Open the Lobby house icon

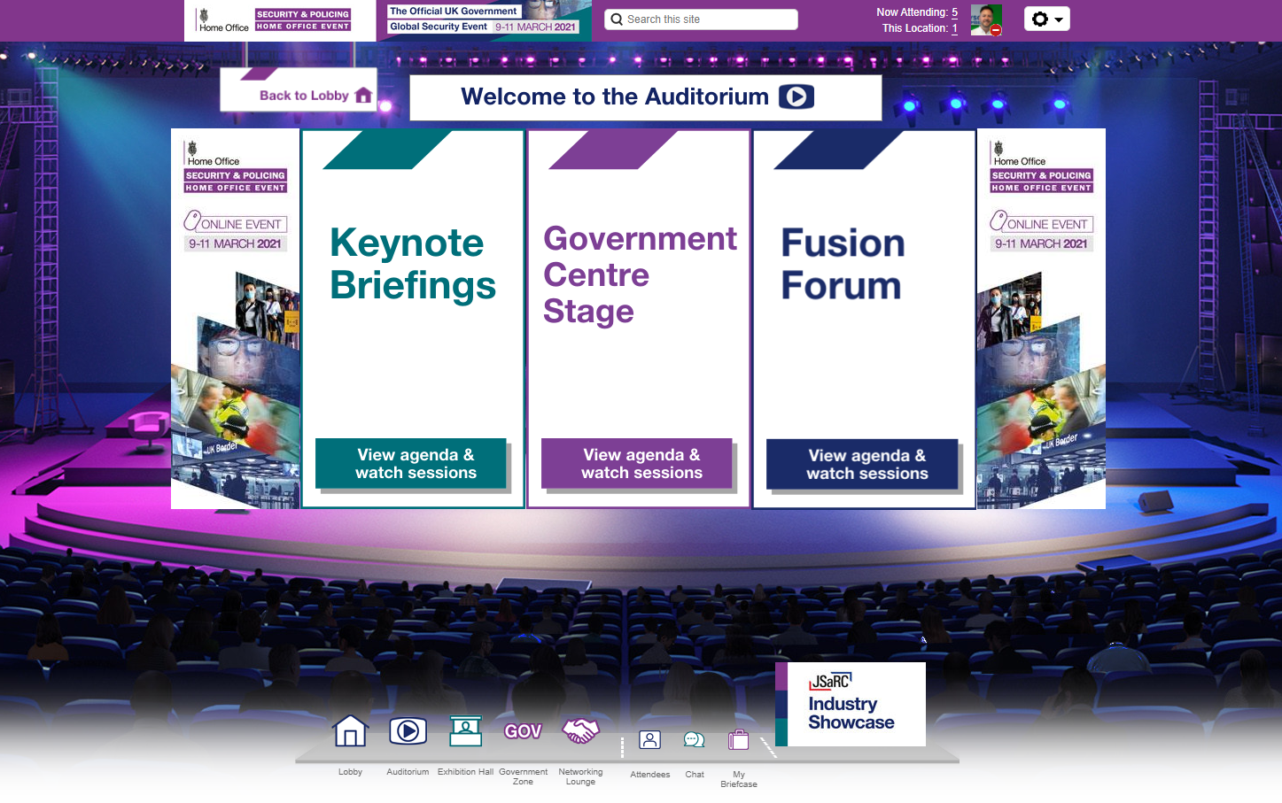click(x=350, y=731)
